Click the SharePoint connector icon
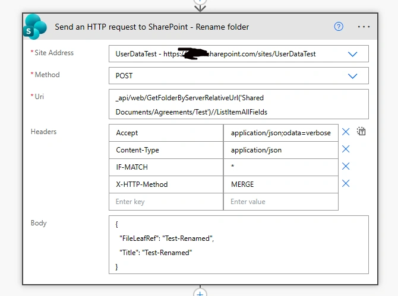Image resolution: width=398 pixels, height=296 pixels. click(x=35, y=27)
